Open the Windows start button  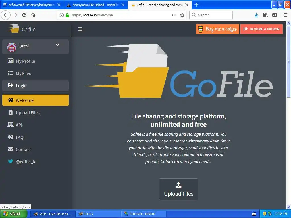coord(14,214)
